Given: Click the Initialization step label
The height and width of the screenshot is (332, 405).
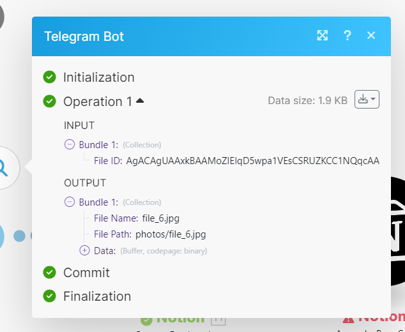Looking at the screenshot, I should click(x=98, y=77).
